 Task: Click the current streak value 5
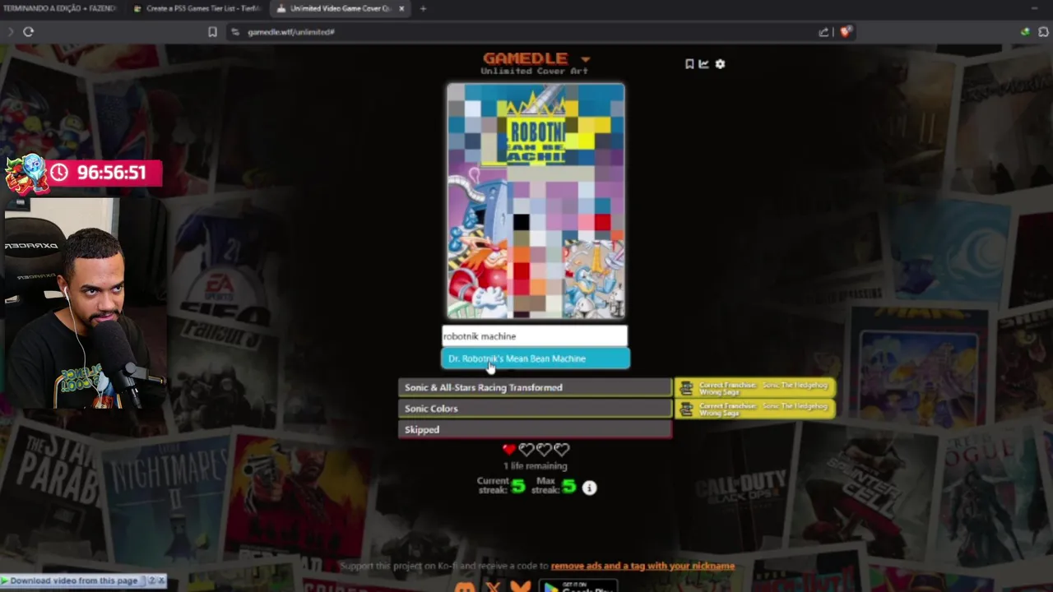tap(517, 487)
